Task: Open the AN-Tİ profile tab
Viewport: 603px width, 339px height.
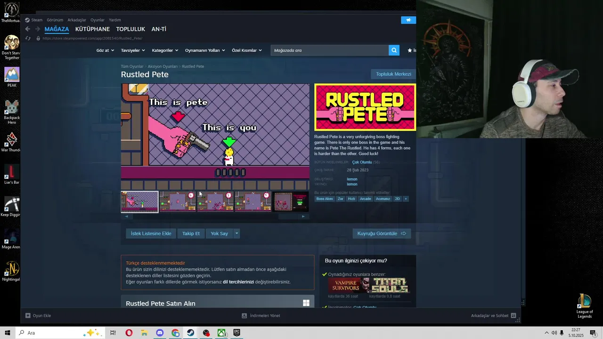Action: coord(159,29)
